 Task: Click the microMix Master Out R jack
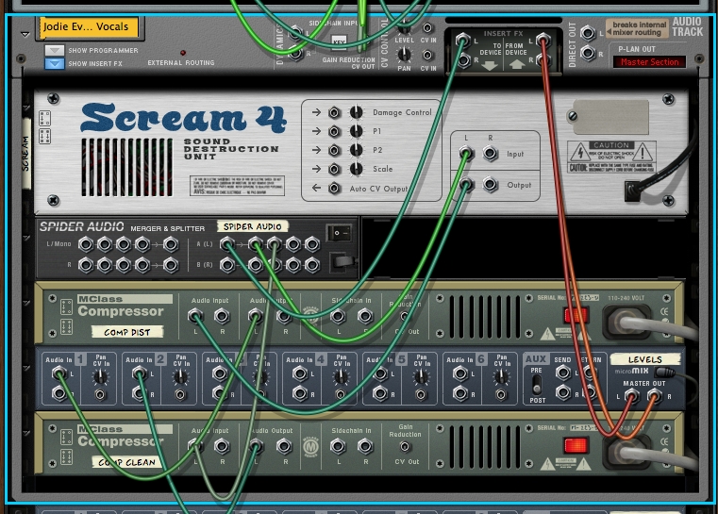[655, 395]
